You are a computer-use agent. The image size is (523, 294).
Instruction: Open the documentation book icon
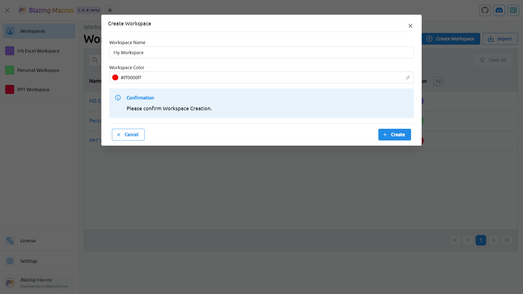(513, 10)
